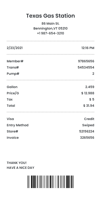Select the Swiped entry method value
The height and width of the screenshot is (197, 101).
(x=88, y=125)
